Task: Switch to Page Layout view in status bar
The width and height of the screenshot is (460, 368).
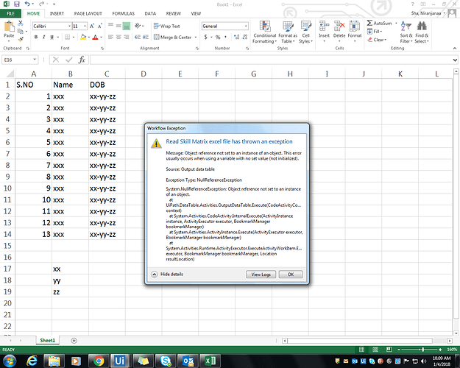Action: coord(375,350)
